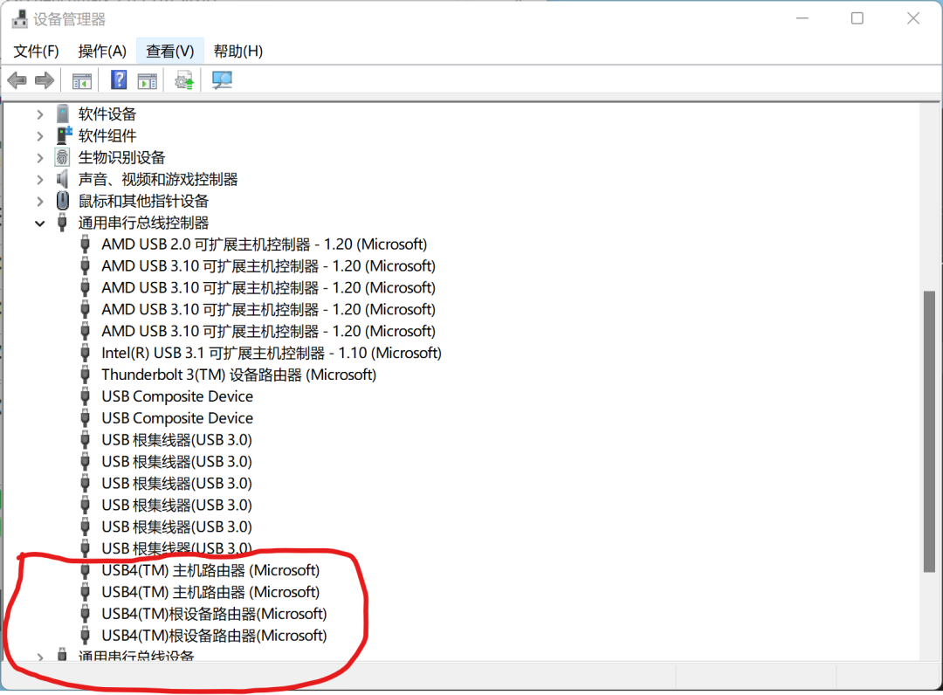Screen dimensions: 943x695
Task: Select the 生物识别设备 tree label
Action: pos(121,157)
